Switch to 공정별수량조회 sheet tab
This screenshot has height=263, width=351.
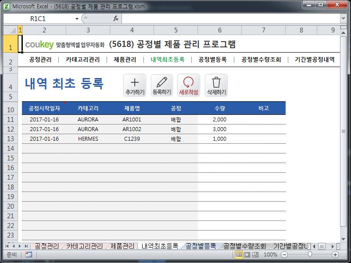click(x=244, y=246)
